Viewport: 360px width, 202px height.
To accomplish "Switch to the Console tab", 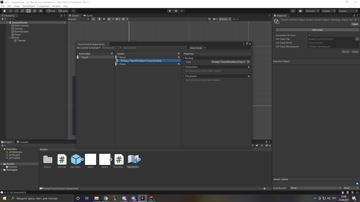I will click(x=22, y=142).
